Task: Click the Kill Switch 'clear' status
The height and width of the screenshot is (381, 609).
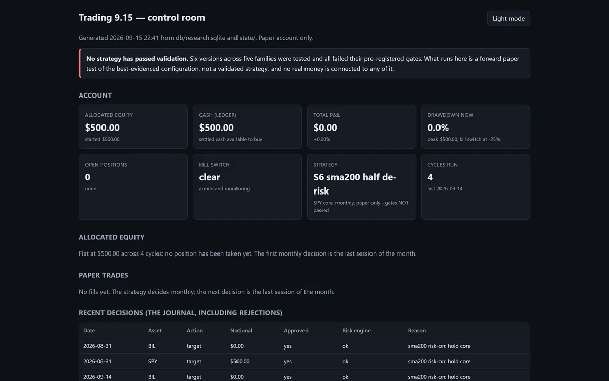Action: coord(210,177)
